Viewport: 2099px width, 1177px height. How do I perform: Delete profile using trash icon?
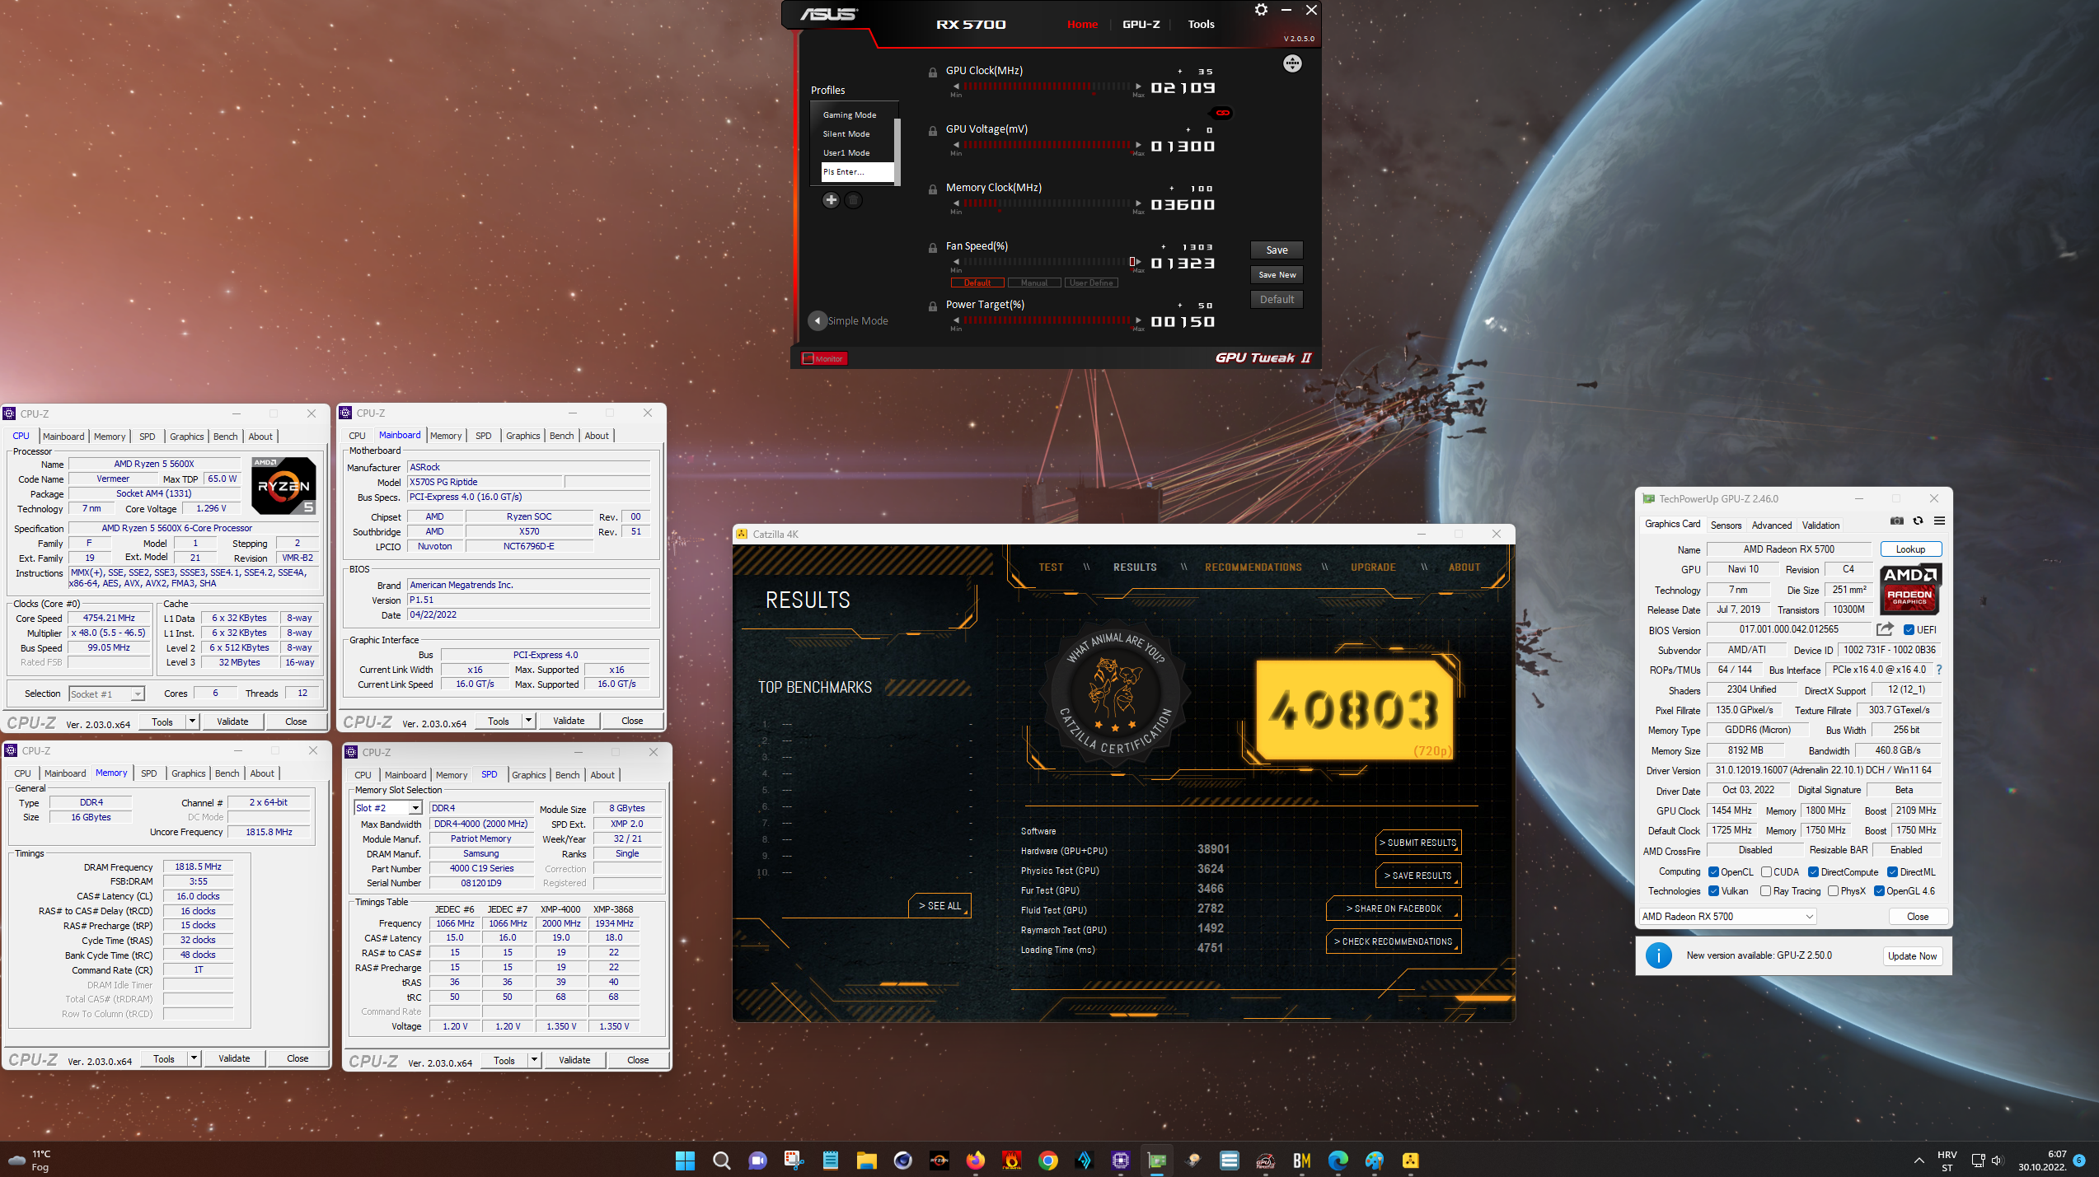[853, 200]
